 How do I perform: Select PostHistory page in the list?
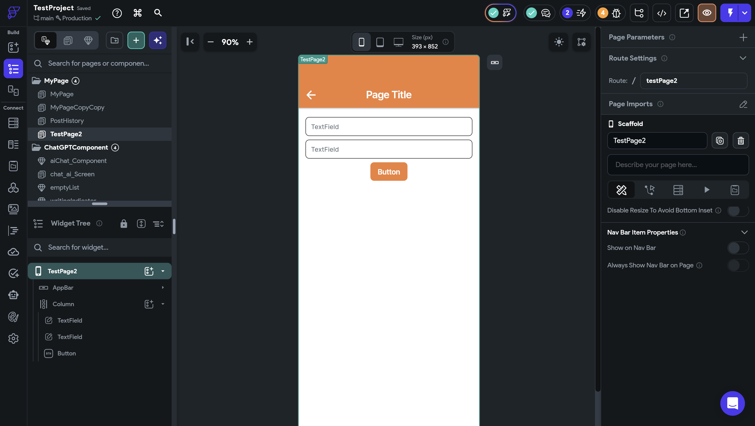pyautogui.click(x=67, y=121)
